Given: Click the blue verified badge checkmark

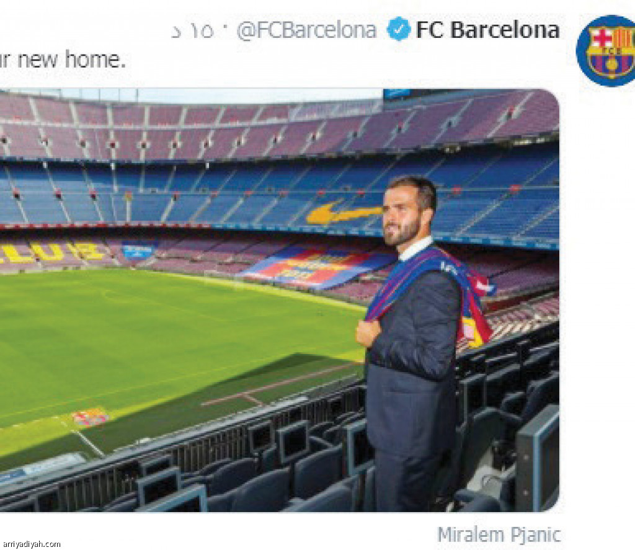Looking at the screenshot, I should [x=399, y=29].
